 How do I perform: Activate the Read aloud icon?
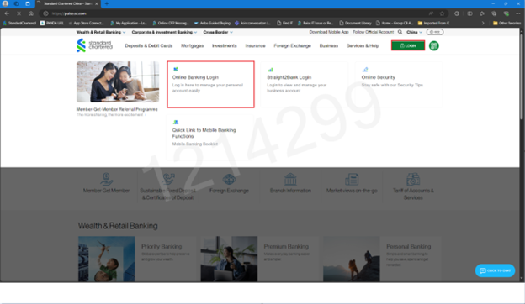[431, 13]
